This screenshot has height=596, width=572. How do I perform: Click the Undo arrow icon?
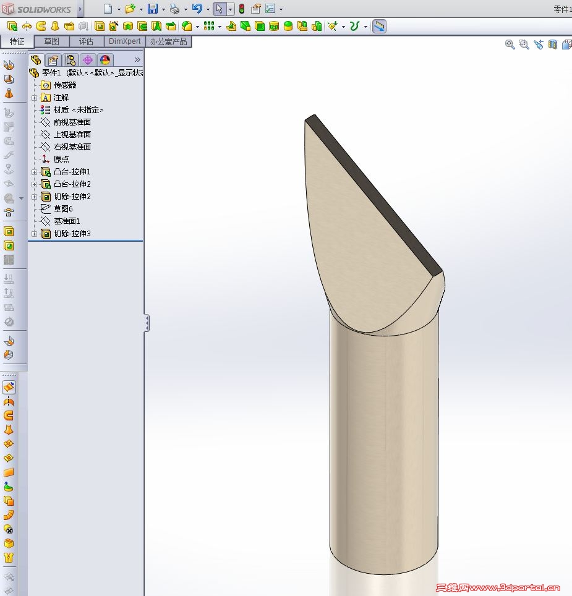coord(197,9)
